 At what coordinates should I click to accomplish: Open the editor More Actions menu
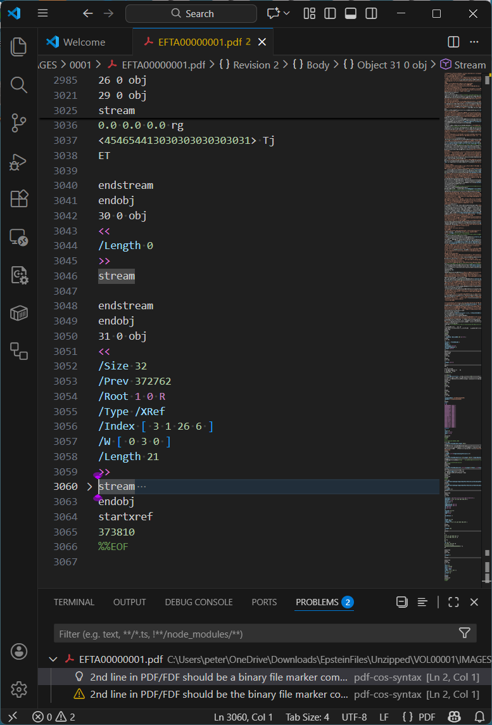point(474,42)
